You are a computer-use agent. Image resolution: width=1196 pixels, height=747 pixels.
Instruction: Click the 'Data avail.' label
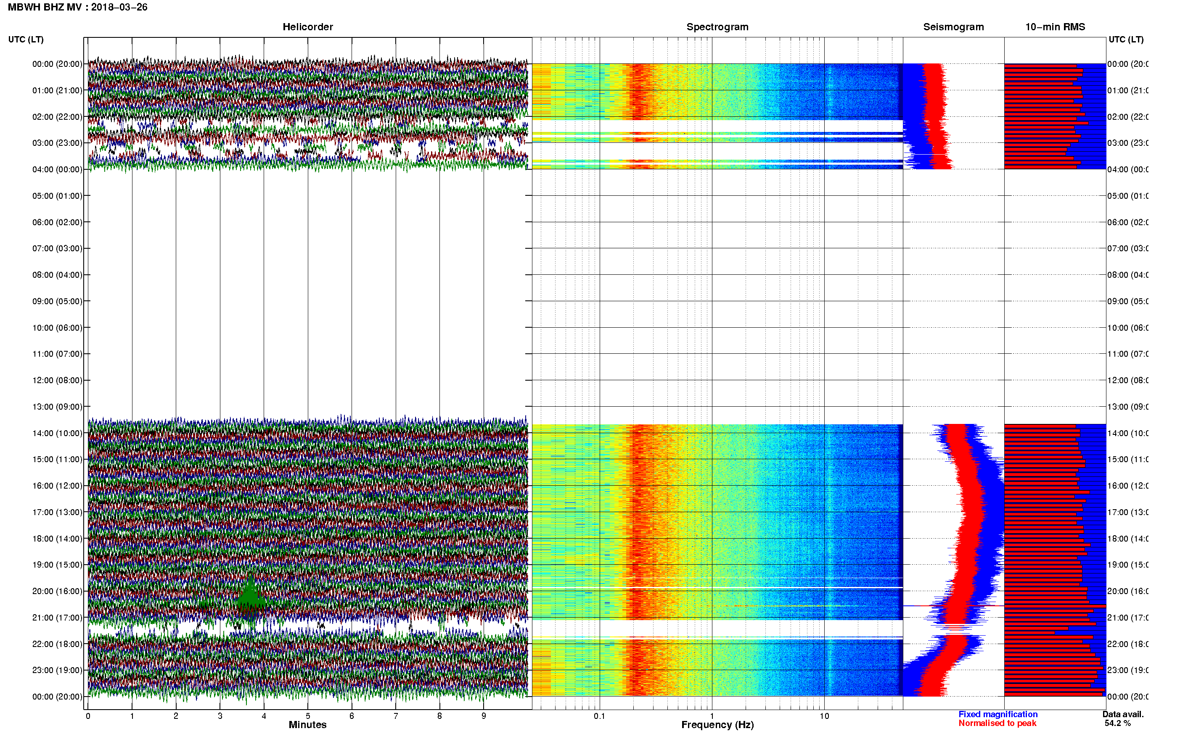click(x=1123, y=714)
